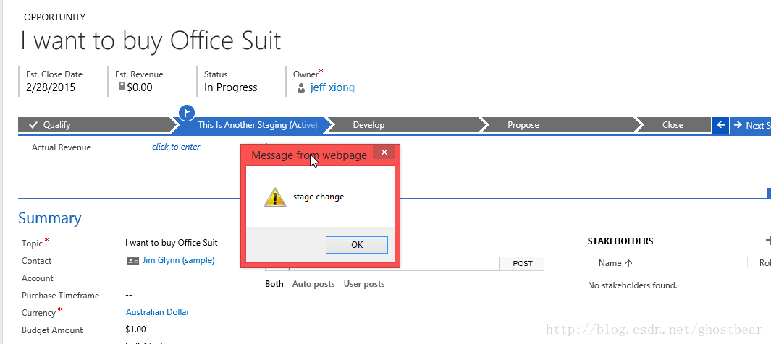Click the contact card icon by Jim Glynn

[132, 261]
